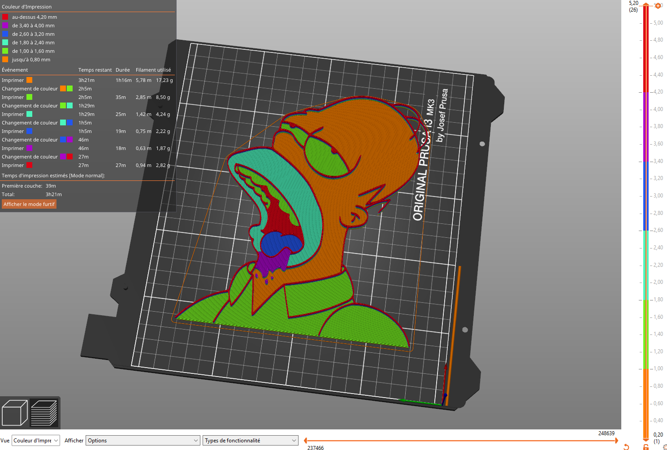Screen dimensions: 667x450
Task: Switch to the 3D editor view cube icon
Action: pos(15,412)
